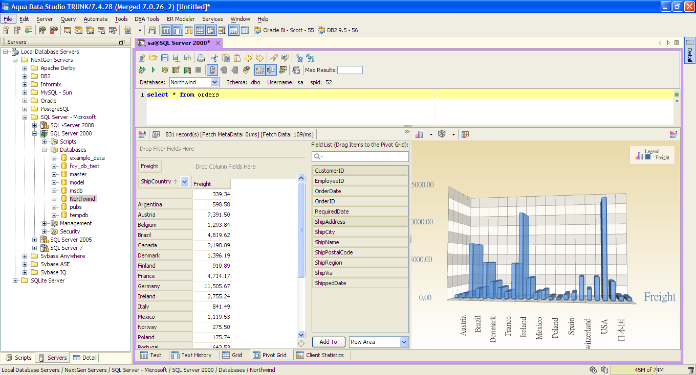Click the format eraser brush icon

click(274, 58)
